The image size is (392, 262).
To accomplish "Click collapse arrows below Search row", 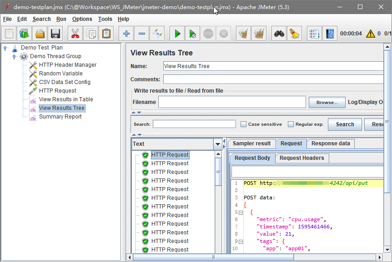I will coord(137,135).
